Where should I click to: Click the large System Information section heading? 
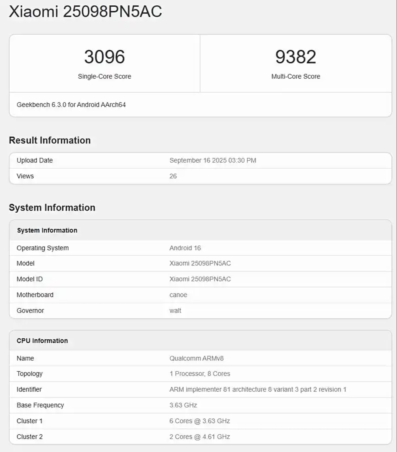(x=52, y=208)
